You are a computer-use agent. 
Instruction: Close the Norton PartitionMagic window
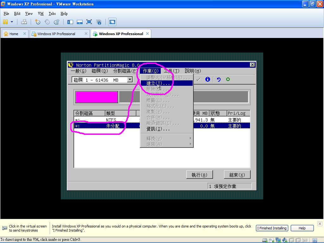(x=252, y=65)
